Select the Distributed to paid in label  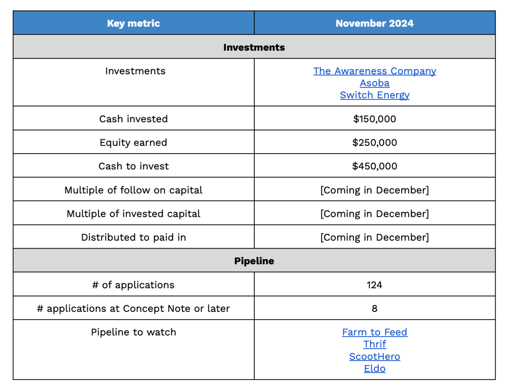tap(133, 237)
